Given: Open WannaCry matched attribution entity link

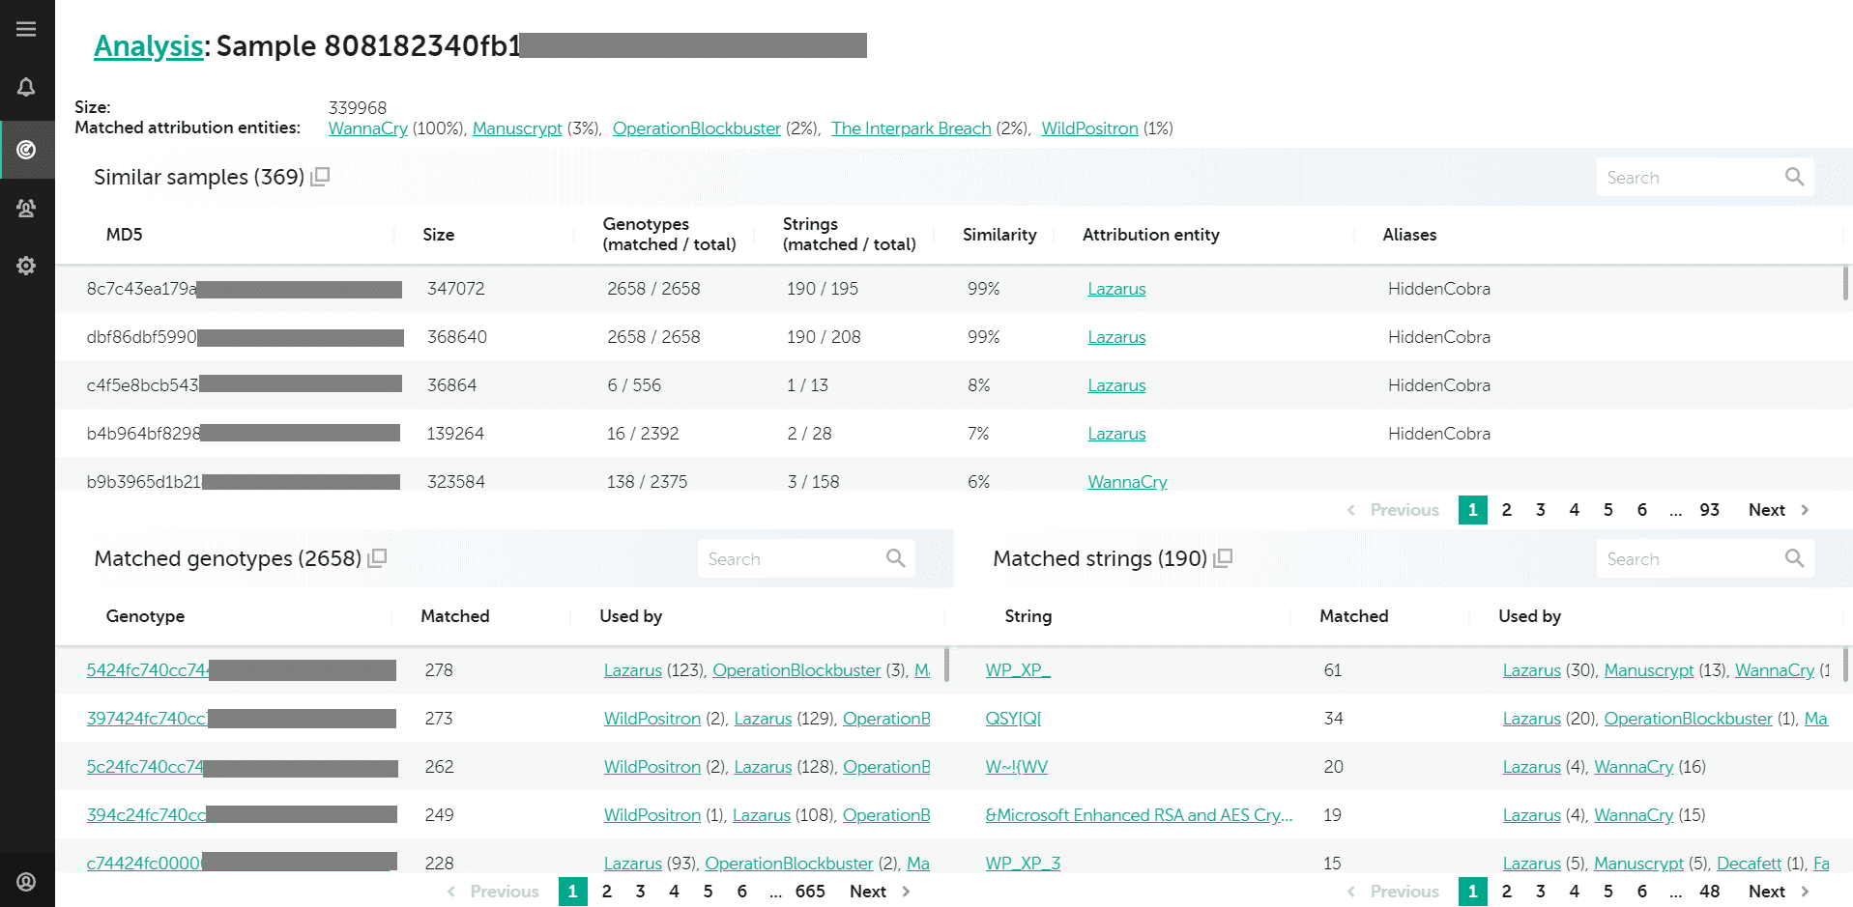Looking at the screenshot, I should [x=367, y=128].
